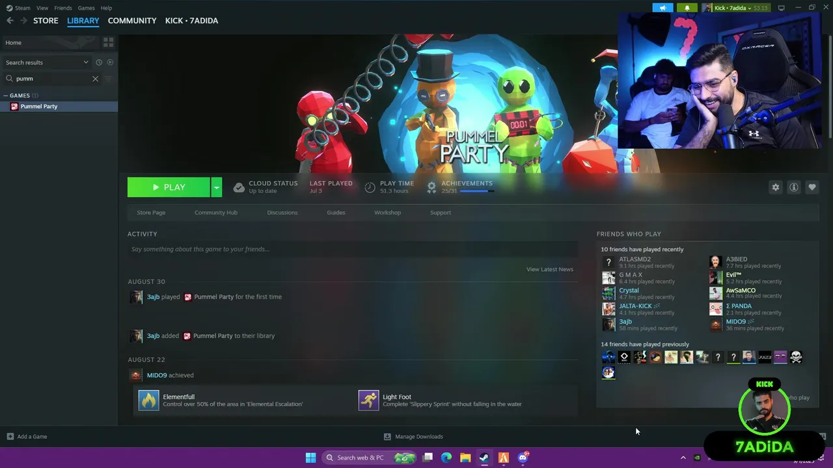Open the Workshop link
The height and width of the screenshot is (468, 833).
pos(387,213)
